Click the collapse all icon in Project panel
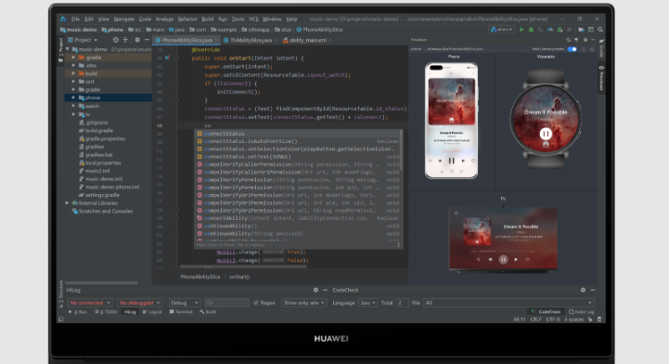Screen dimensions: 669x364 pyautogui.click(x=125, y=40)
